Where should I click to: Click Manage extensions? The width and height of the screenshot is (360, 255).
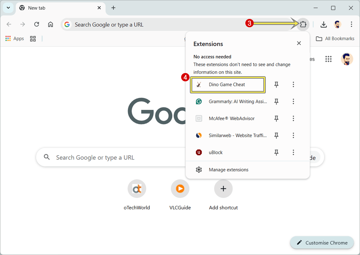[x=247, y=170]
